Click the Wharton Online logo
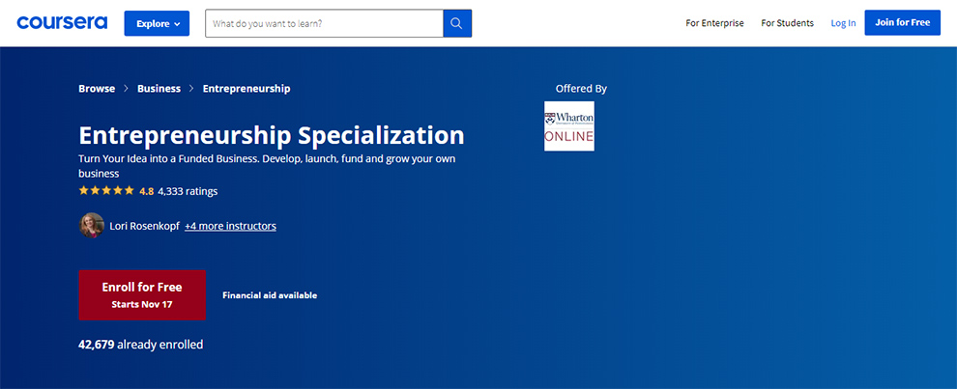 pos(568,126)
